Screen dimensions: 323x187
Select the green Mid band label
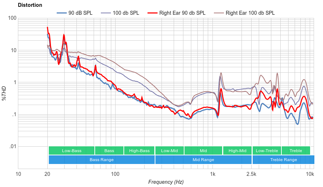point(203,151)
